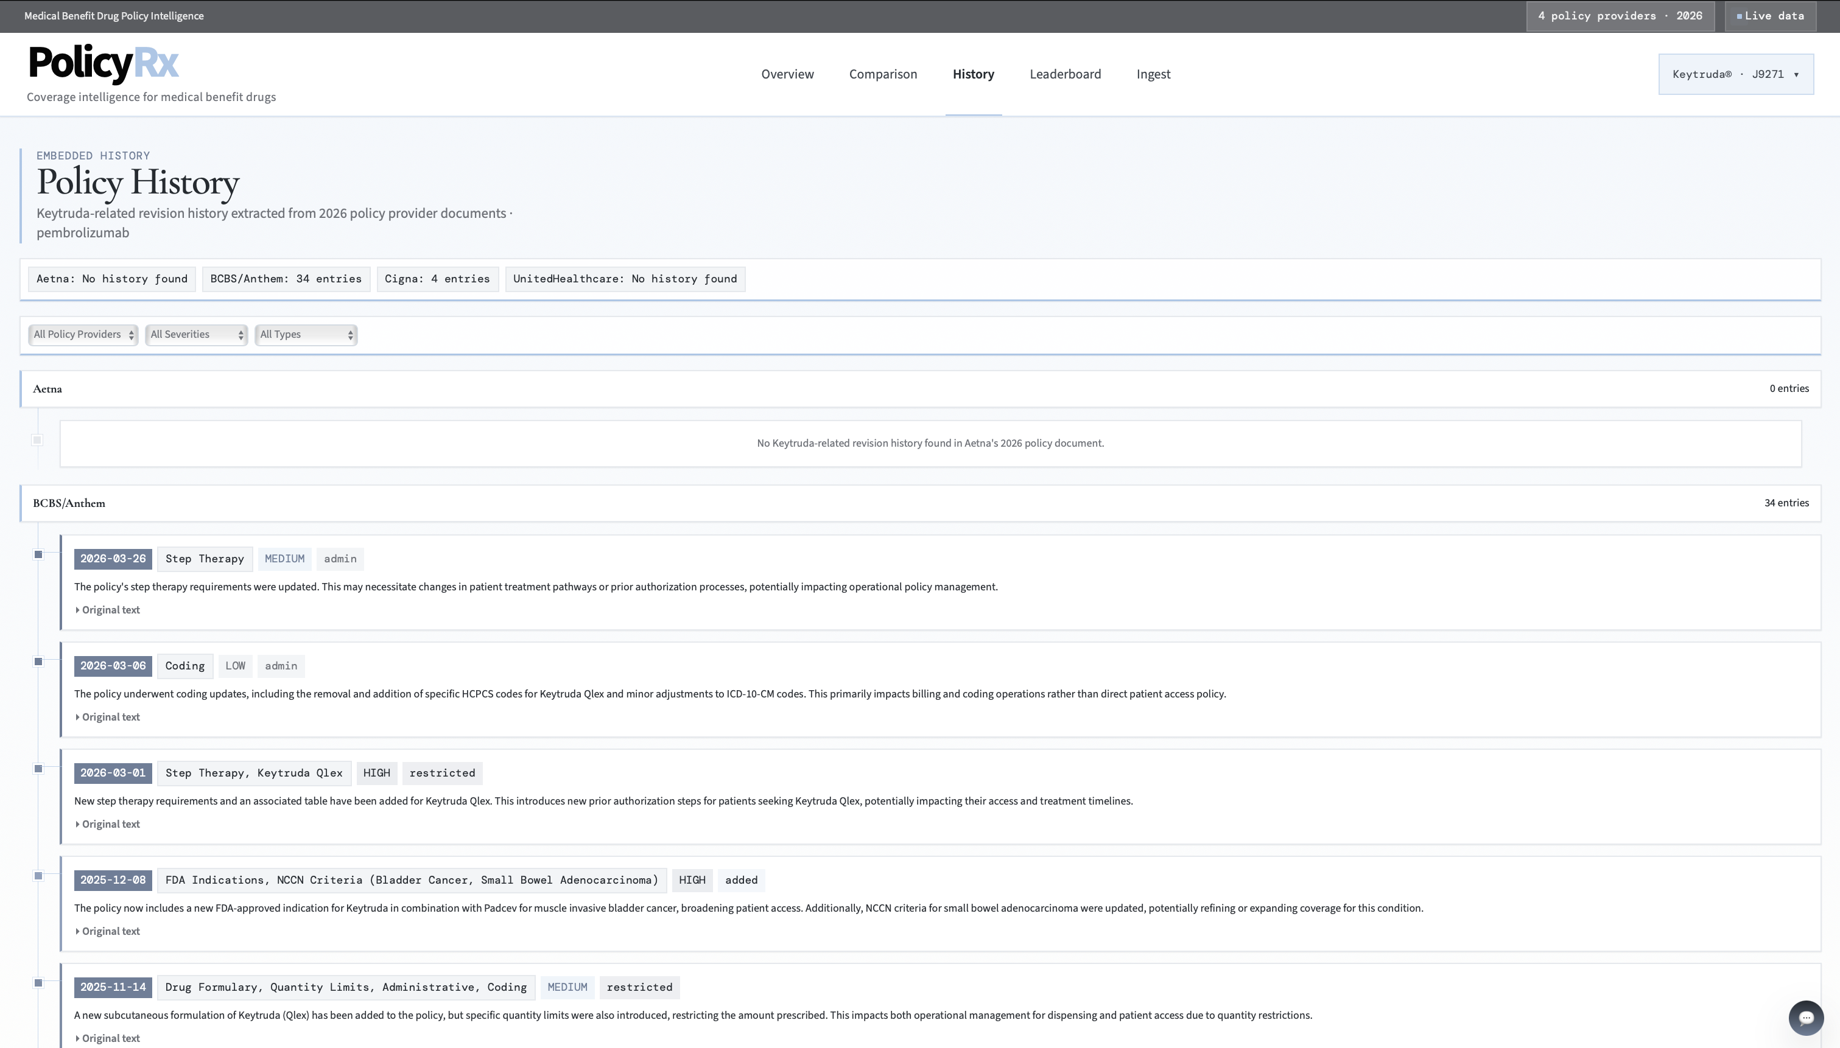
Task: Go to the Ingest tab
Action: [1153, 74]
